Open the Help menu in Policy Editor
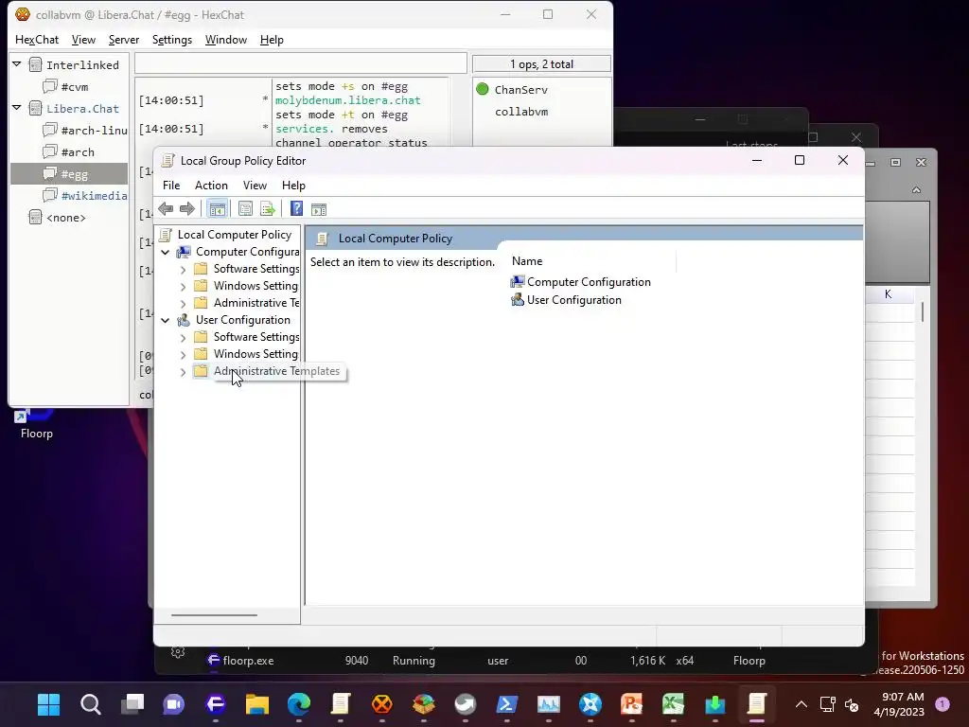This screenshot has height=727, width=969. click(293, 186)
